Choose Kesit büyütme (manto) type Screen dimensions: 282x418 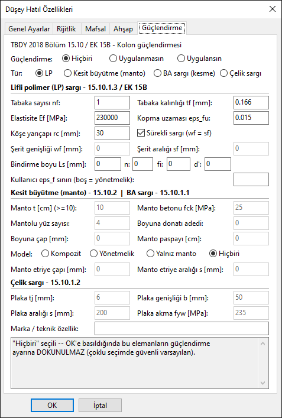click(105, 73)
